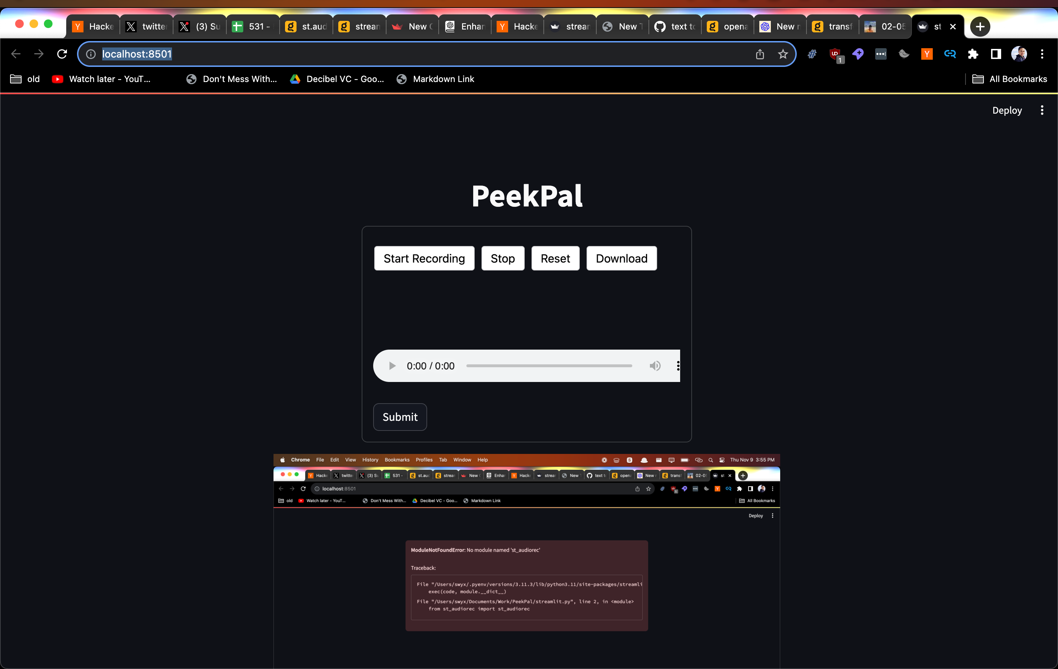The height and width of the screenshot is (669, 1058).
Task: Open the Chrome side panel icon
Action: coord(996,54)
